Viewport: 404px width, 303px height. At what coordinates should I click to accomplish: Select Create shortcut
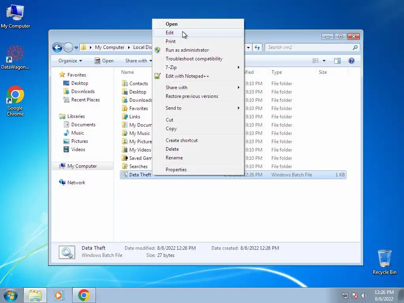[x=198, y=140]
